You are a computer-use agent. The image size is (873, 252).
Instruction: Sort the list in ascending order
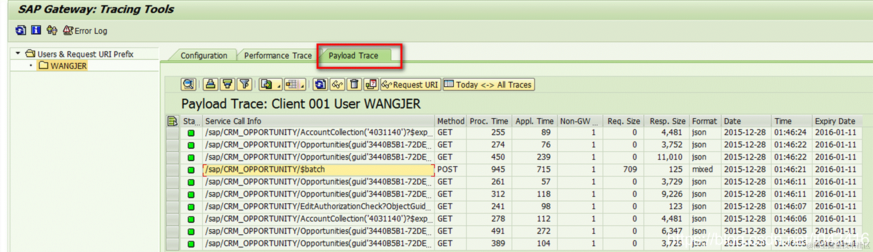(x=210, y=85)
